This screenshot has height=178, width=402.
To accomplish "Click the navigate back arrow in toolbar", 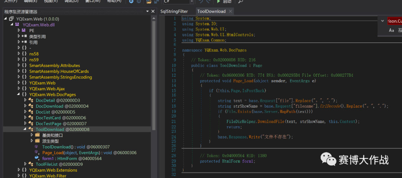I will coord(131,1).
